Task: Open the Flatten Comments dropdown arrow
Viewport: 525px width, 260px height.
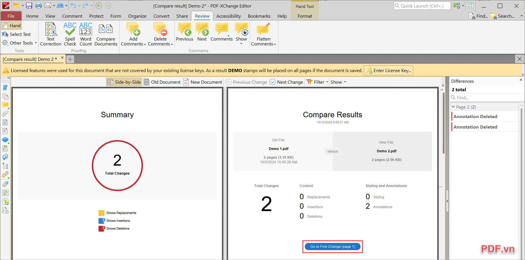Action: coord(275,44)
